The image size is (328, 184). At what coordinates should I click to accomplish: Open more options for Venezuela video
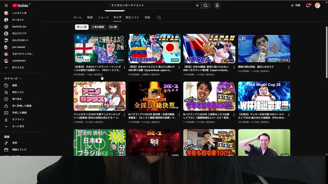click(179, 67)
